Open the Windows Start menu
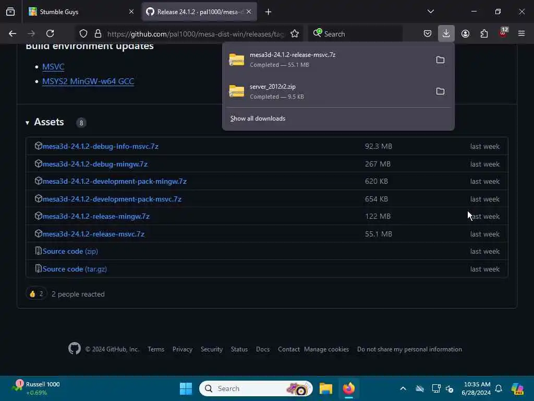Image resolution: width=534 pixels, height=401 pixels. click(186, 388)
